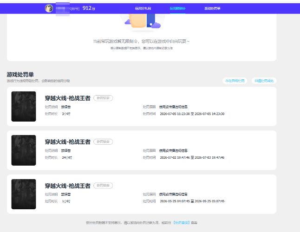Click the 存在异常处罚 button
This screenshot has height=232, width=300.
point(235,81)
